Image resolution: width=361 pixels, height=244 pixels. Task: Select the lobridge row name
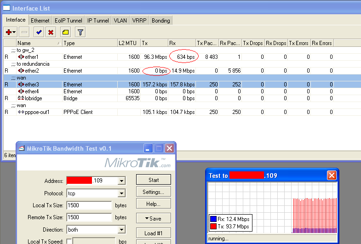(x=34, y=98)
